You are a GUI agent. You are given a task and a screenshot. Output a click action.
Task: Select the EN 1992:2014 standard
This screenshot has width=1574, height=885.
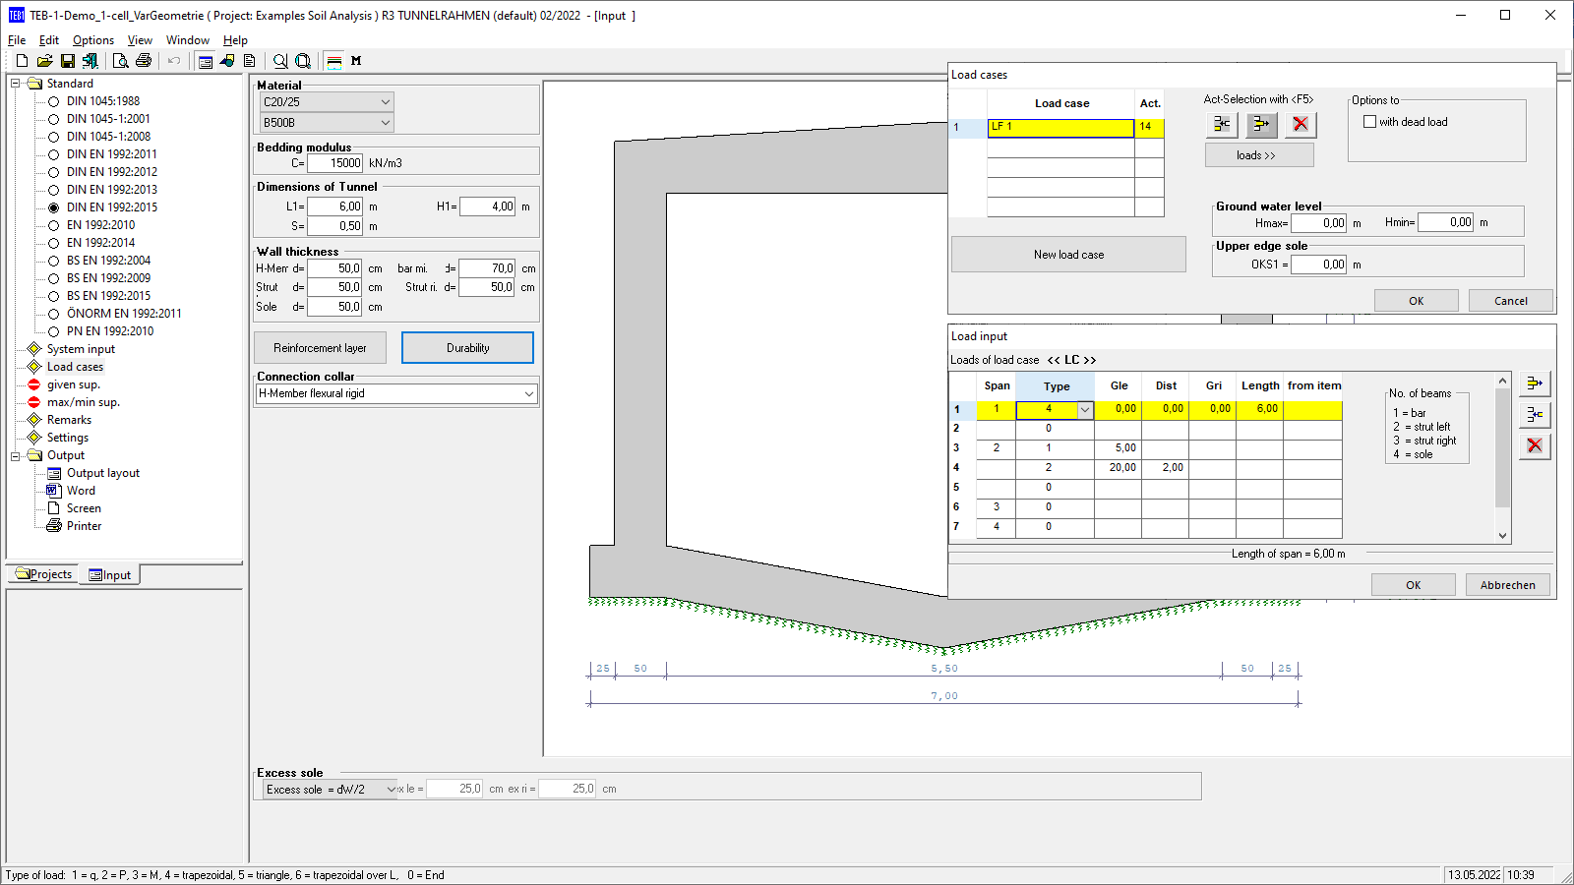[x=100, y=243]
